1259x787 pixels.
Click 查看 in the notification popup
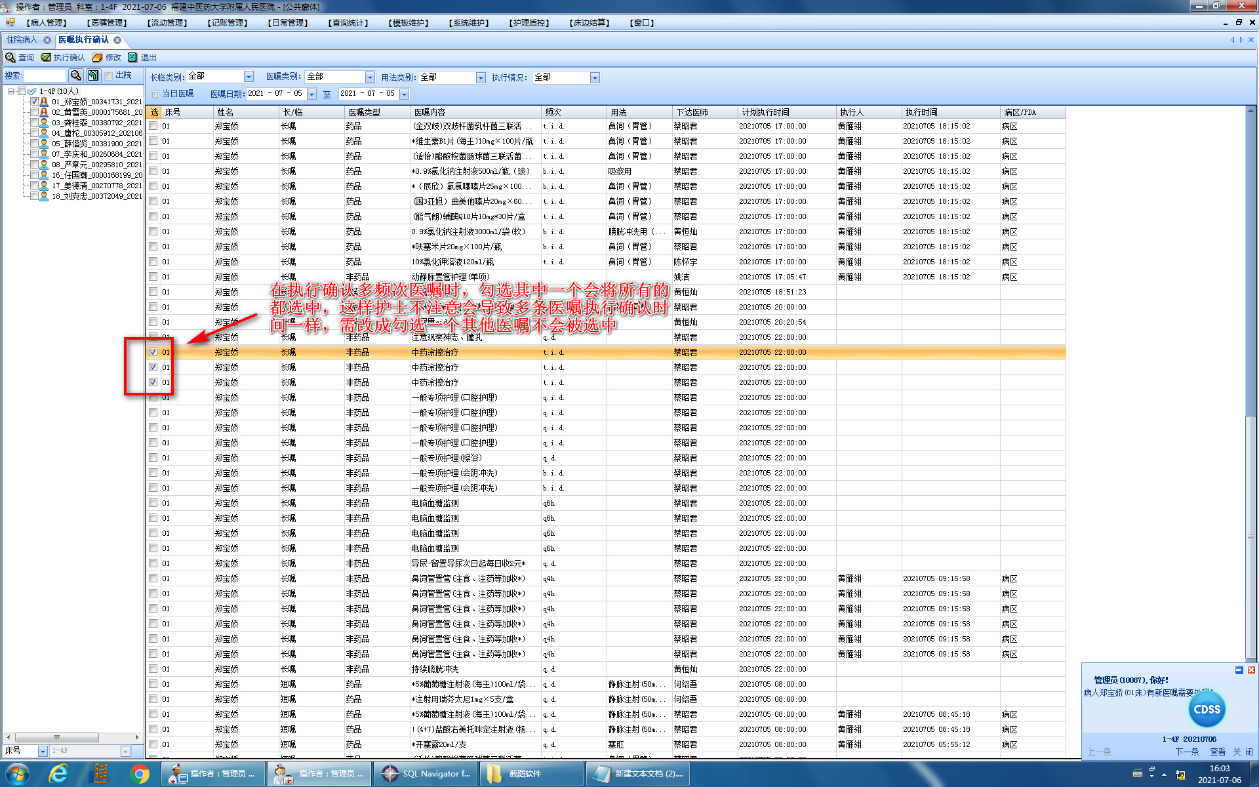pyautogui.click(x=1218, y=752)
